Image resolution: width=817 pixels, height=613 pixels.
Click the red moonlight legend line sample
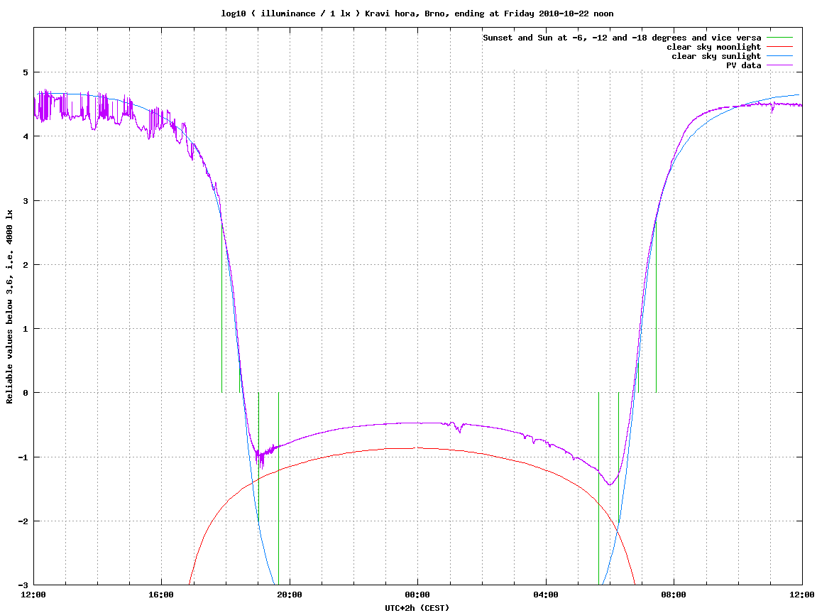click(x=779, y=47)
